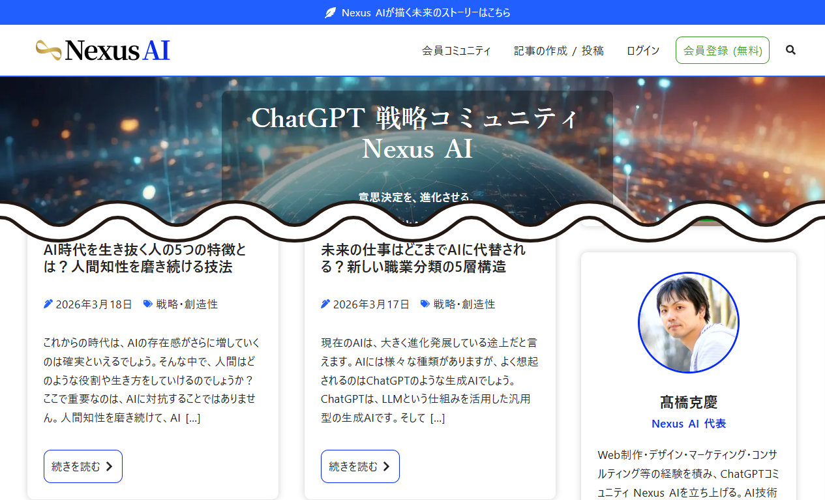Open the search magnifier icon in header
Viewport: 825px width, 500px height.
click(790, 50)
